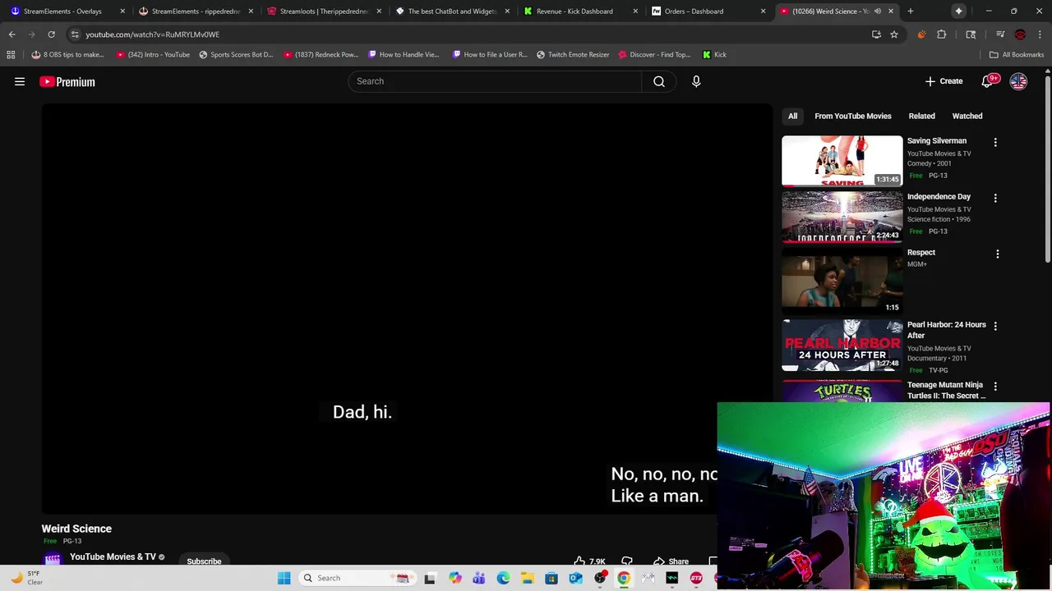Screen dimensions: 1052x591
Task: Open Microsoft Store from the taskbar
Action: pyautogui.click(x=551, y=578)
